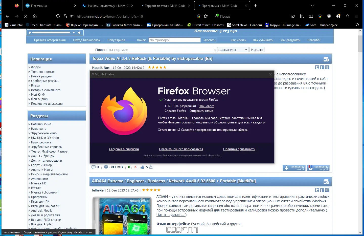Share the Topaz post on Facebook
This screenshot has height=236, width=364.
(x=322, y=67)
